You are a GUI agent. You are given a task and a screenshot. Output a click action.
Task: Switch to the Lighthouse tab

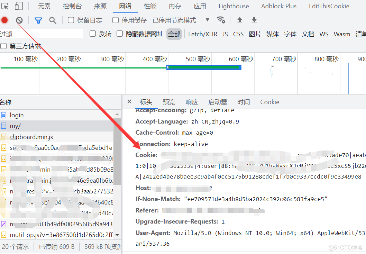pos(234,6)
